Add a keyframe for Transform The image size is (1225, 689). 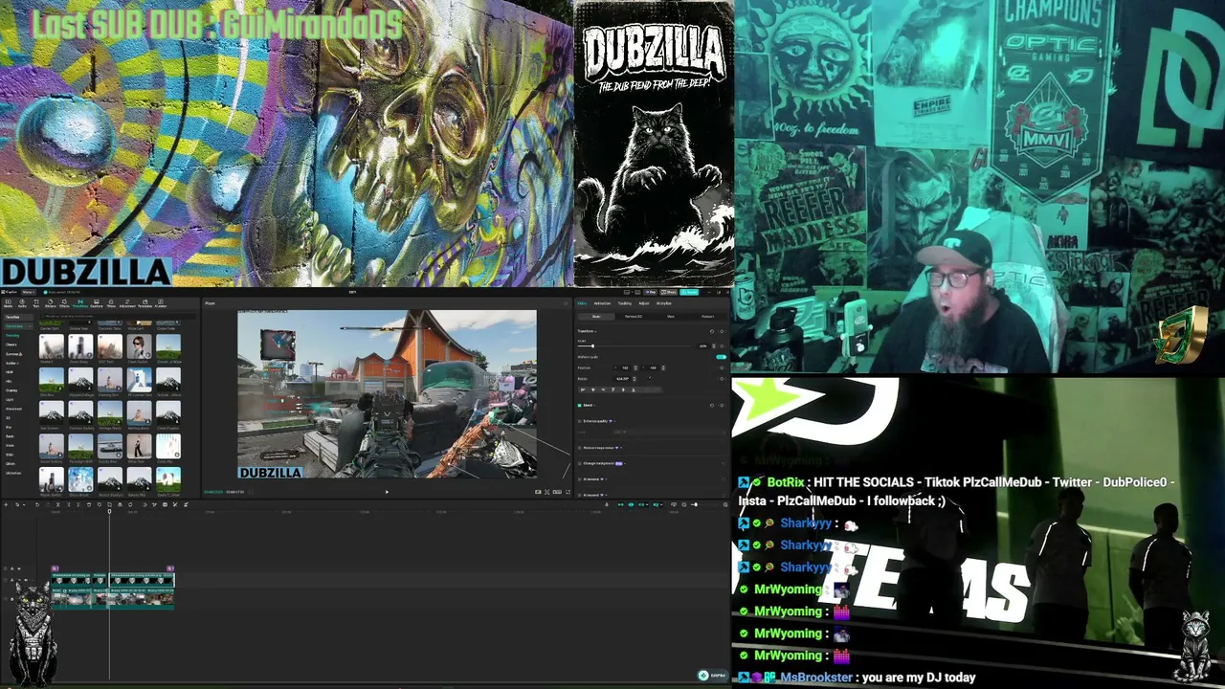[x=721, y=331]
